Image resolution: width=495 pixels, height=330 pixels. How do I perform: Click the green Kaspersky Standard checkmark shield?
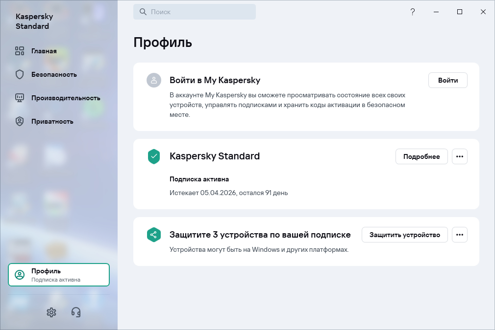(154, 156)
